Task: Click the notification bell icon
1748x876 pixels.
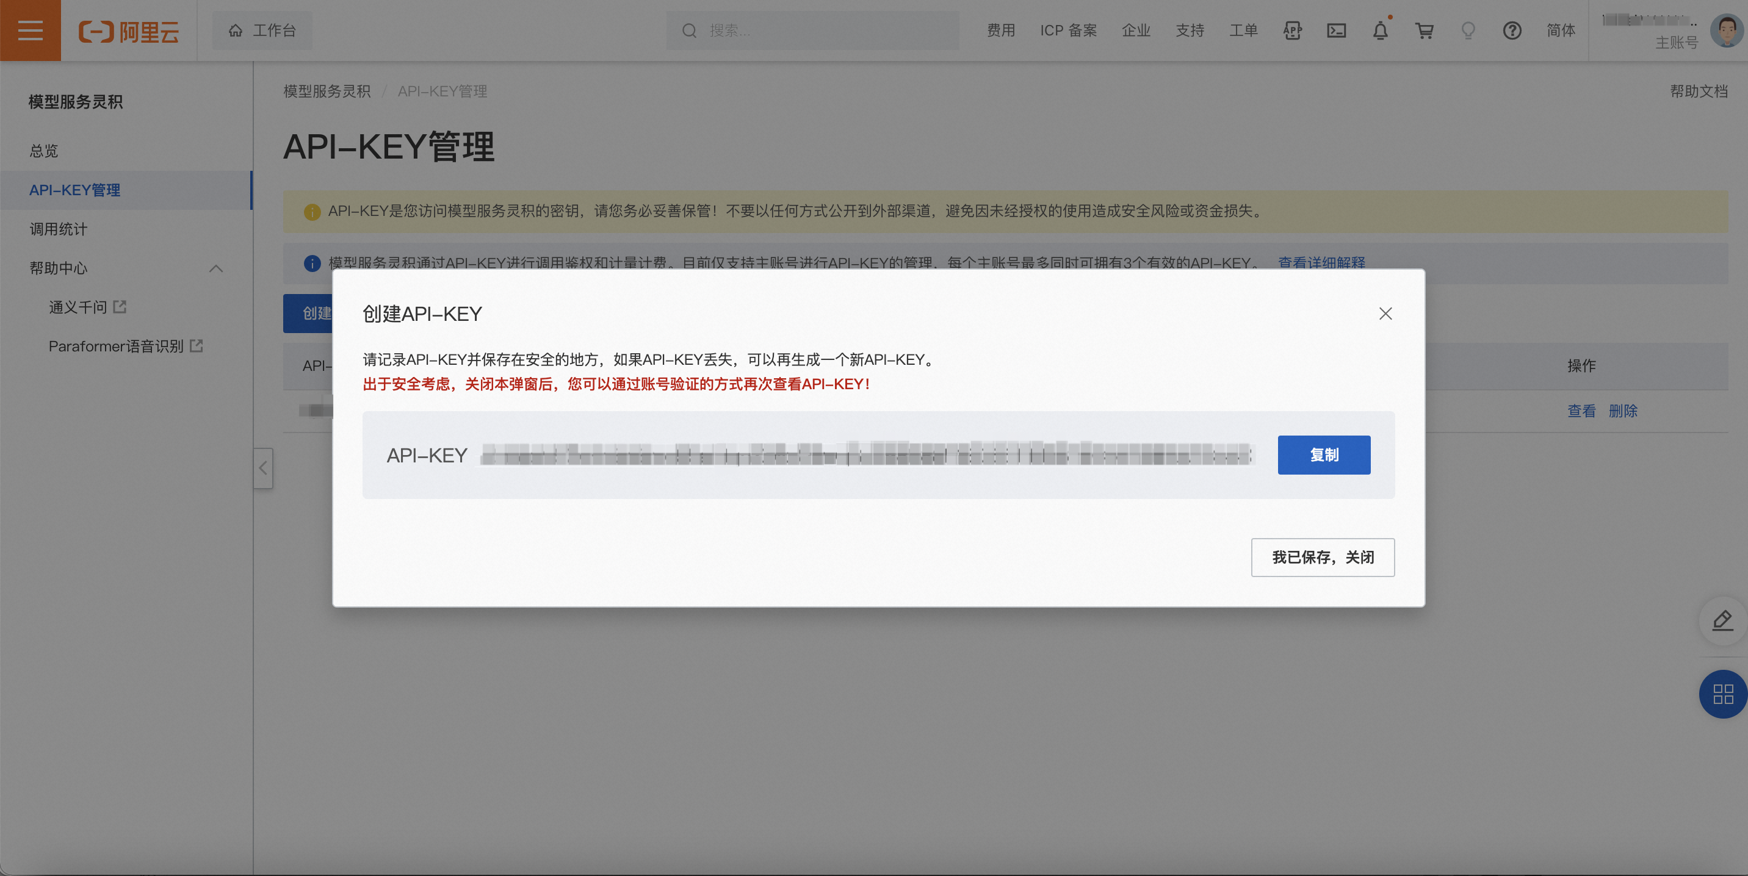Action: tap(1379, 31)
